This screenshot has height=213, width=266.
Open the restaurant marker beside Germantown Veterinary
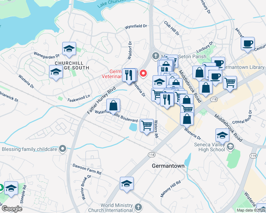pyautogui.click(x=129, y=76)
